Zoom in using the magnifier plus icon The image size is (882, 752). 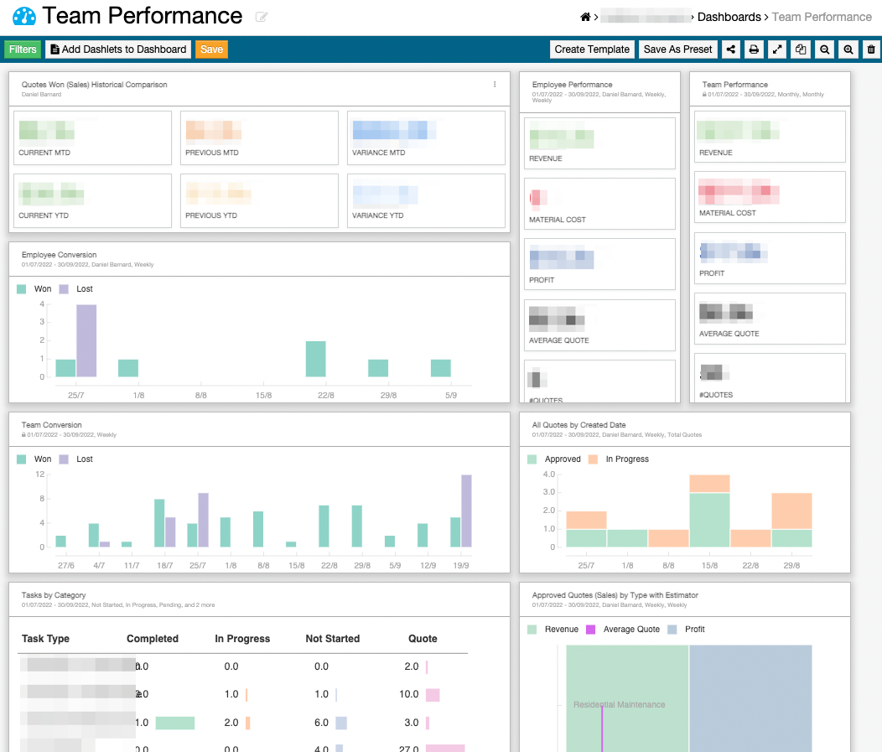point(848,49)
